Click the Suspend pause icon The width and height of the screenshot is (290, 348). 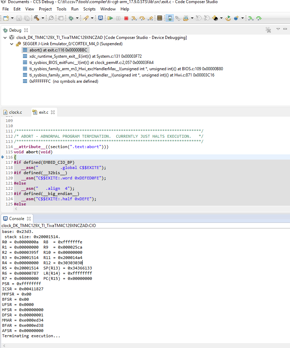click(118, 18)
